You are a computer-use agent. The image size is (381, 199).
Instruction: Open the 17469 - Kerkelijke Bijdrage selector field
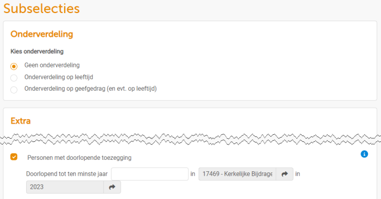click(x=237, y=174)
